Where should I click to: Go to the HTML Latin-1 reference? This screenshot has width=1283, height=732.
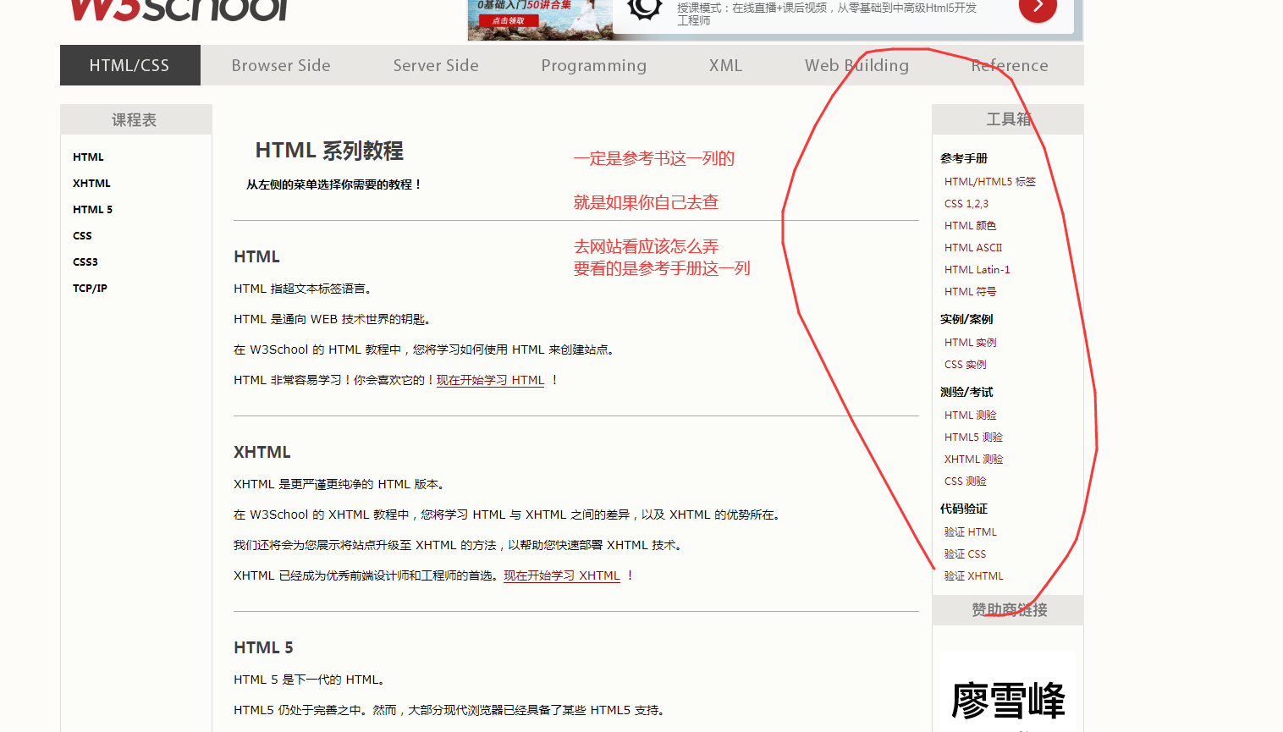pyautogui.click(x=977, y=270)
